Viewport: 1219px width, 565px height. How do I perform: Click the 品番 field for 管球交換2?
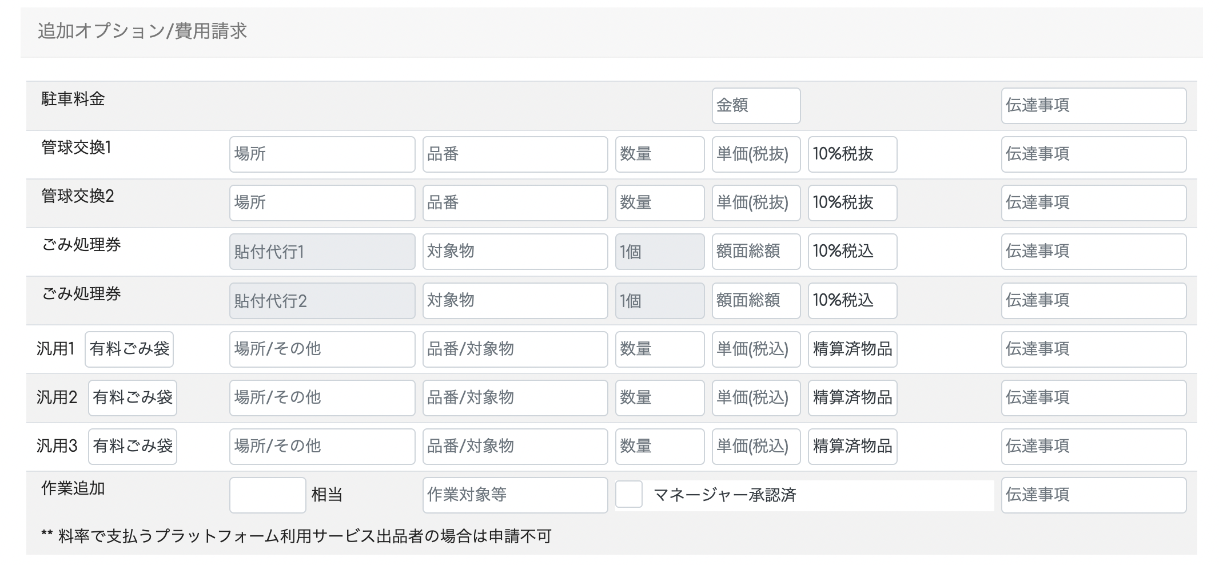tap(515, 202)
